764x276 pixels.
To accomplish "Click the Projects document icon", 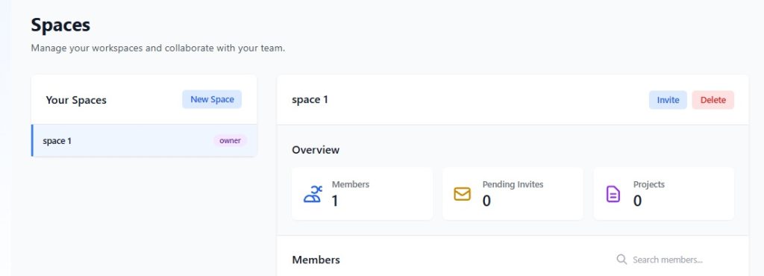I will tap(613, 194).
